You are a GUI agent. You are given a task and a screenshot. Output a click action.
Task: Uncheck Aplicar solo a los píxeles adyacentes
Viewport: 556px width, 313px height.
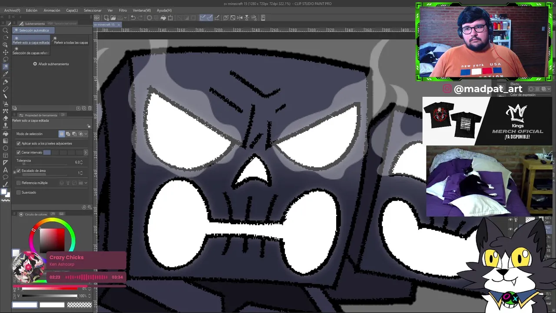pos(19,143)
